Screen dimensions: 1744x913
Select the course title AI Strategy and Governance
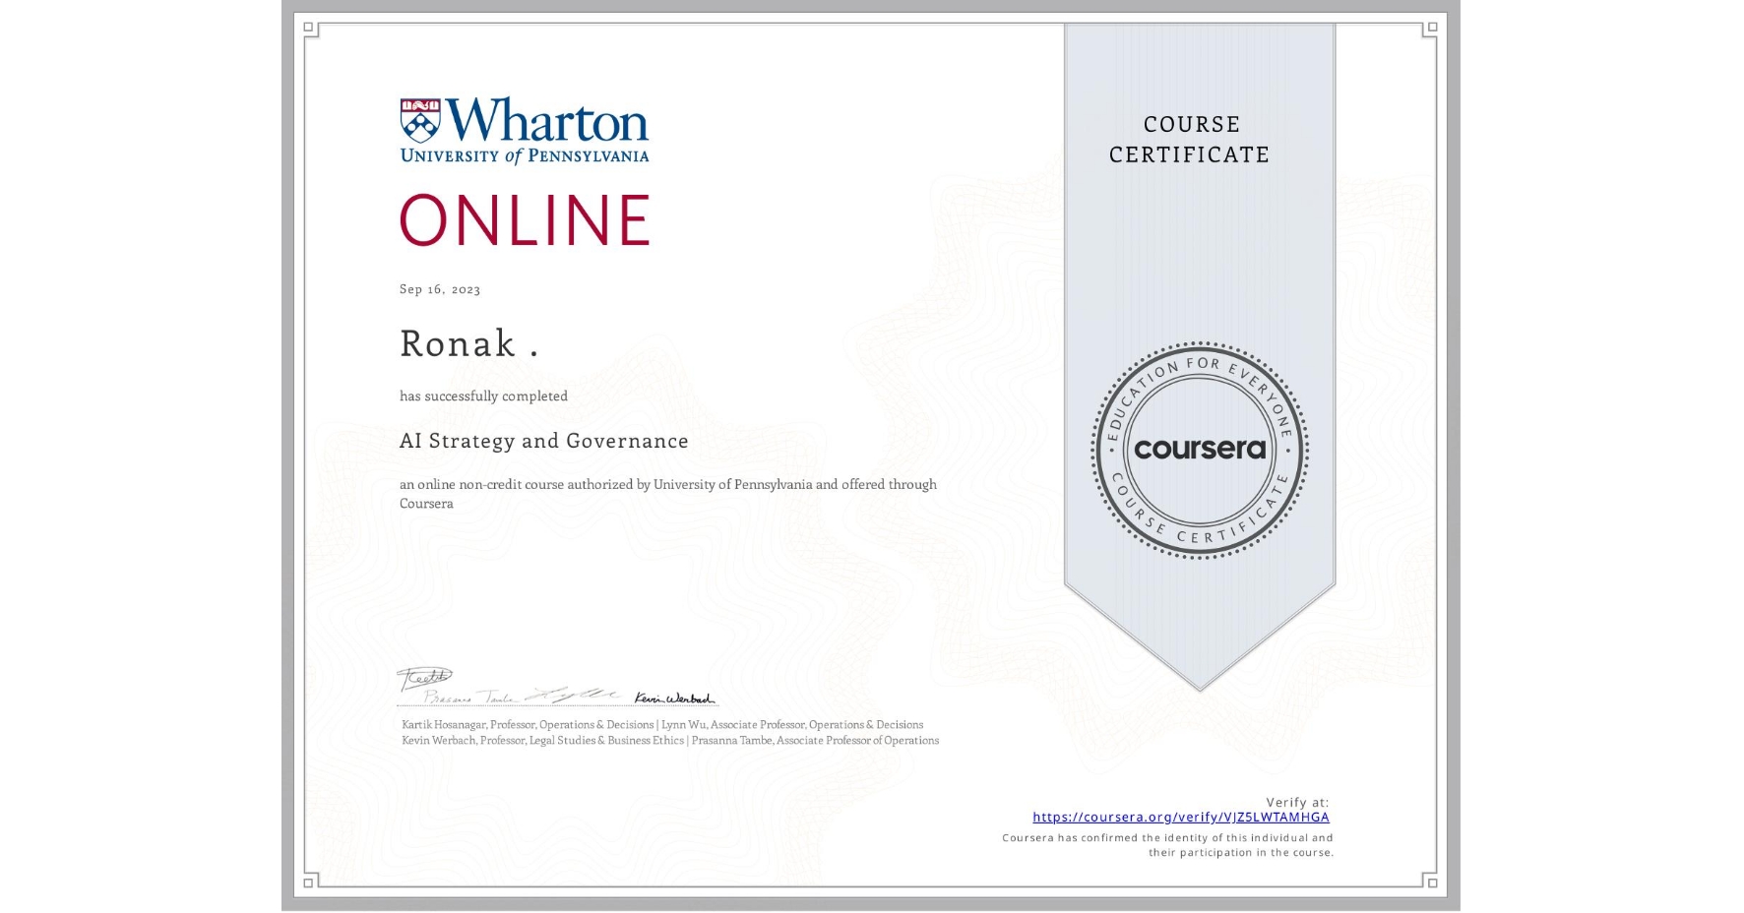[543, 442]
